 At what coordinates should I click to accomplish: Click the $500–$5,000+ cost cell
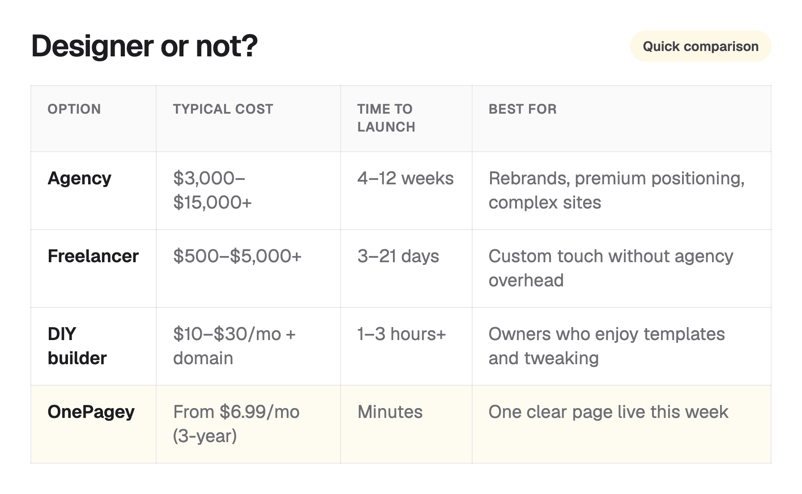pos(248,268)
